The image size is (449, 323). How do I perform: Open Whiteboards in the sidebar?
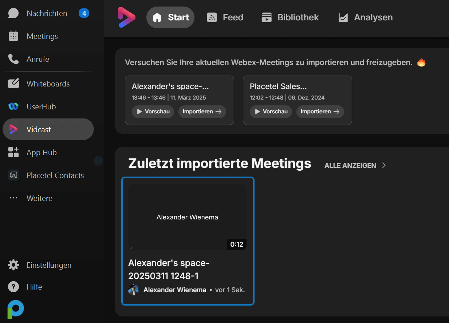coord(48,84)
